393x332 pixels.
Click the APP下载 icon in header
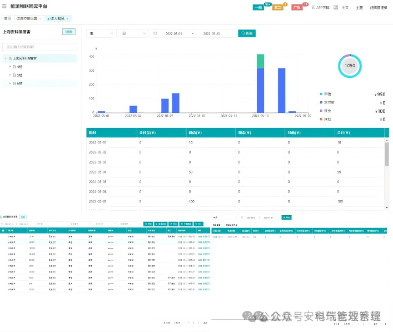click(314, 7)
